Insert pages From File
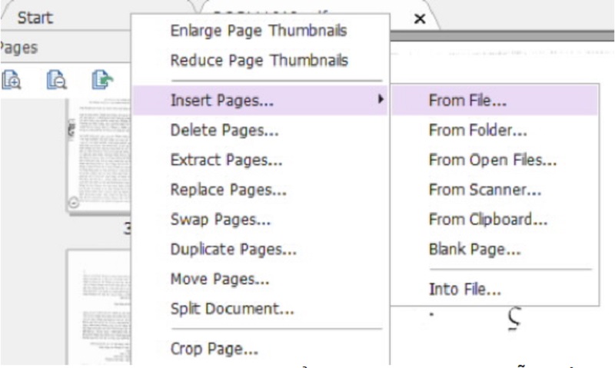615x368 pixels. coord(467,101)
